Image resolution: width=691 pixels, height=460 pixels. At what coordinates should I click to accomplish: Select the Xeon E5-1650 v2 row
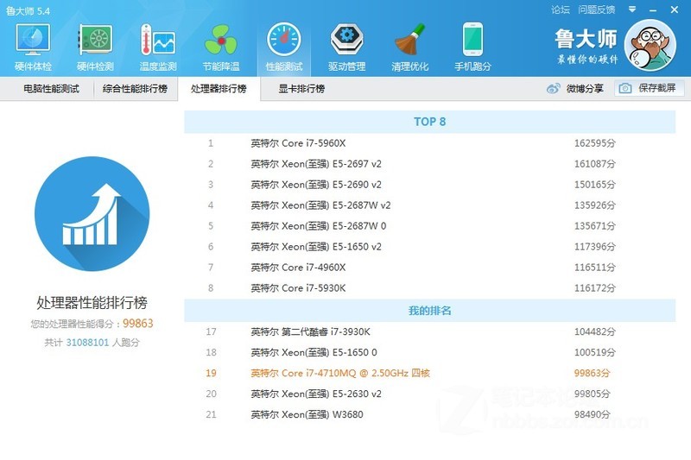429,247
